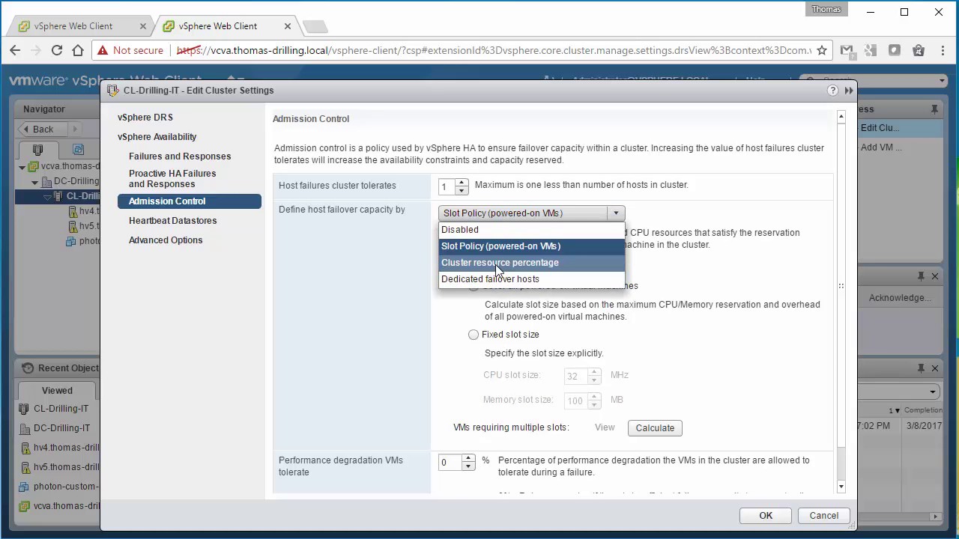Screen dimensions: 959x539
Task: Open help for Edit Cluster Settings dialog
Action: click(832, 91)
